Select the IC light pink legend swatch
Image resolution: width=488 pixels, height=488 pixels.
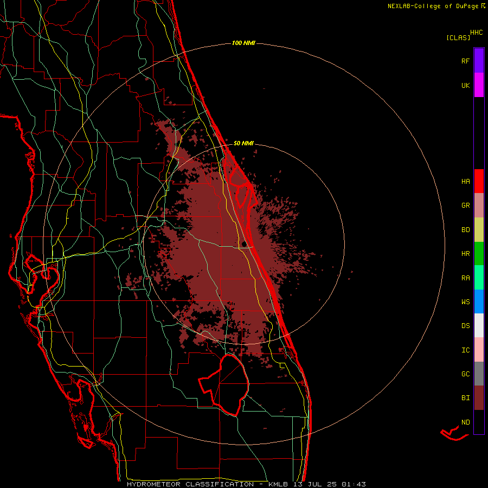click(479, 350)
